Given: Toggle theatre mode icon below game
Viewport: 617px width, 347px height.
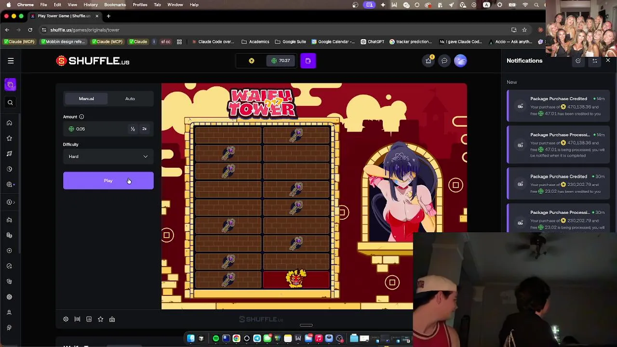Looking at the screenshot, I should [x=77, y=319].
